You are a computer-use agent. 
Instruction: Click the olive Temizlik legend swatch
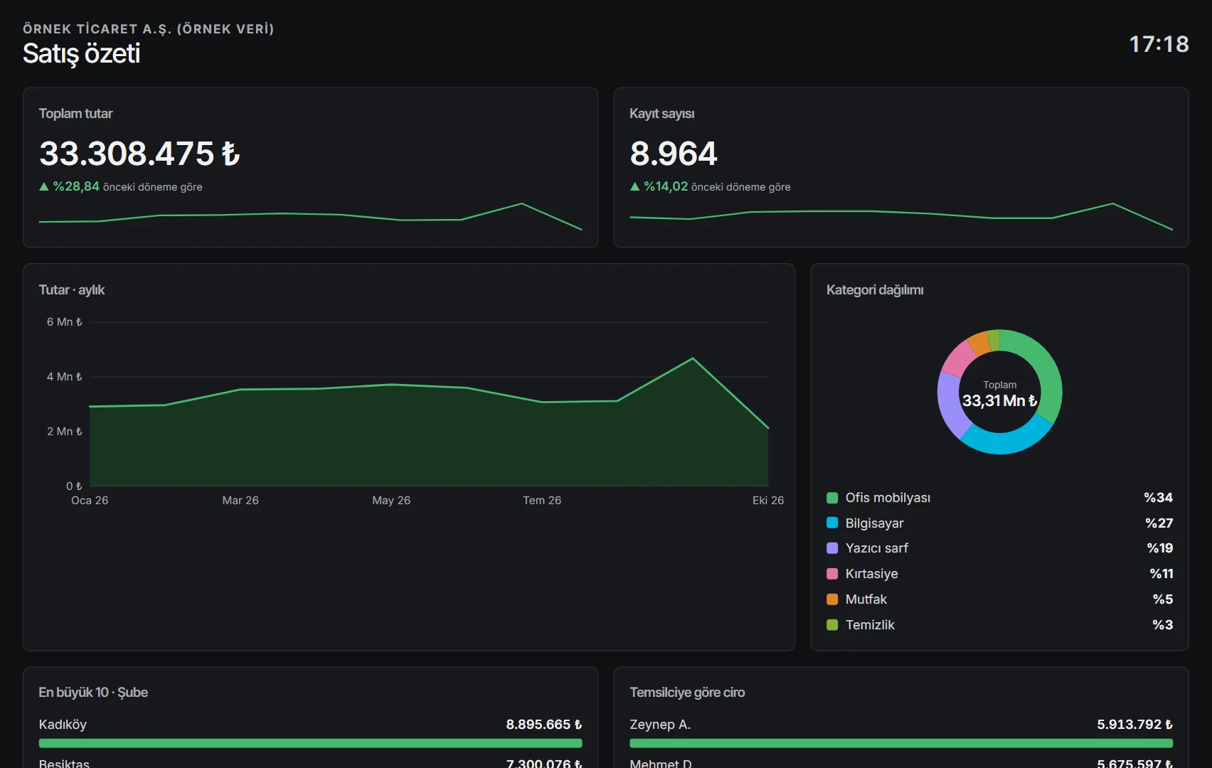click(x=832, y=625)
